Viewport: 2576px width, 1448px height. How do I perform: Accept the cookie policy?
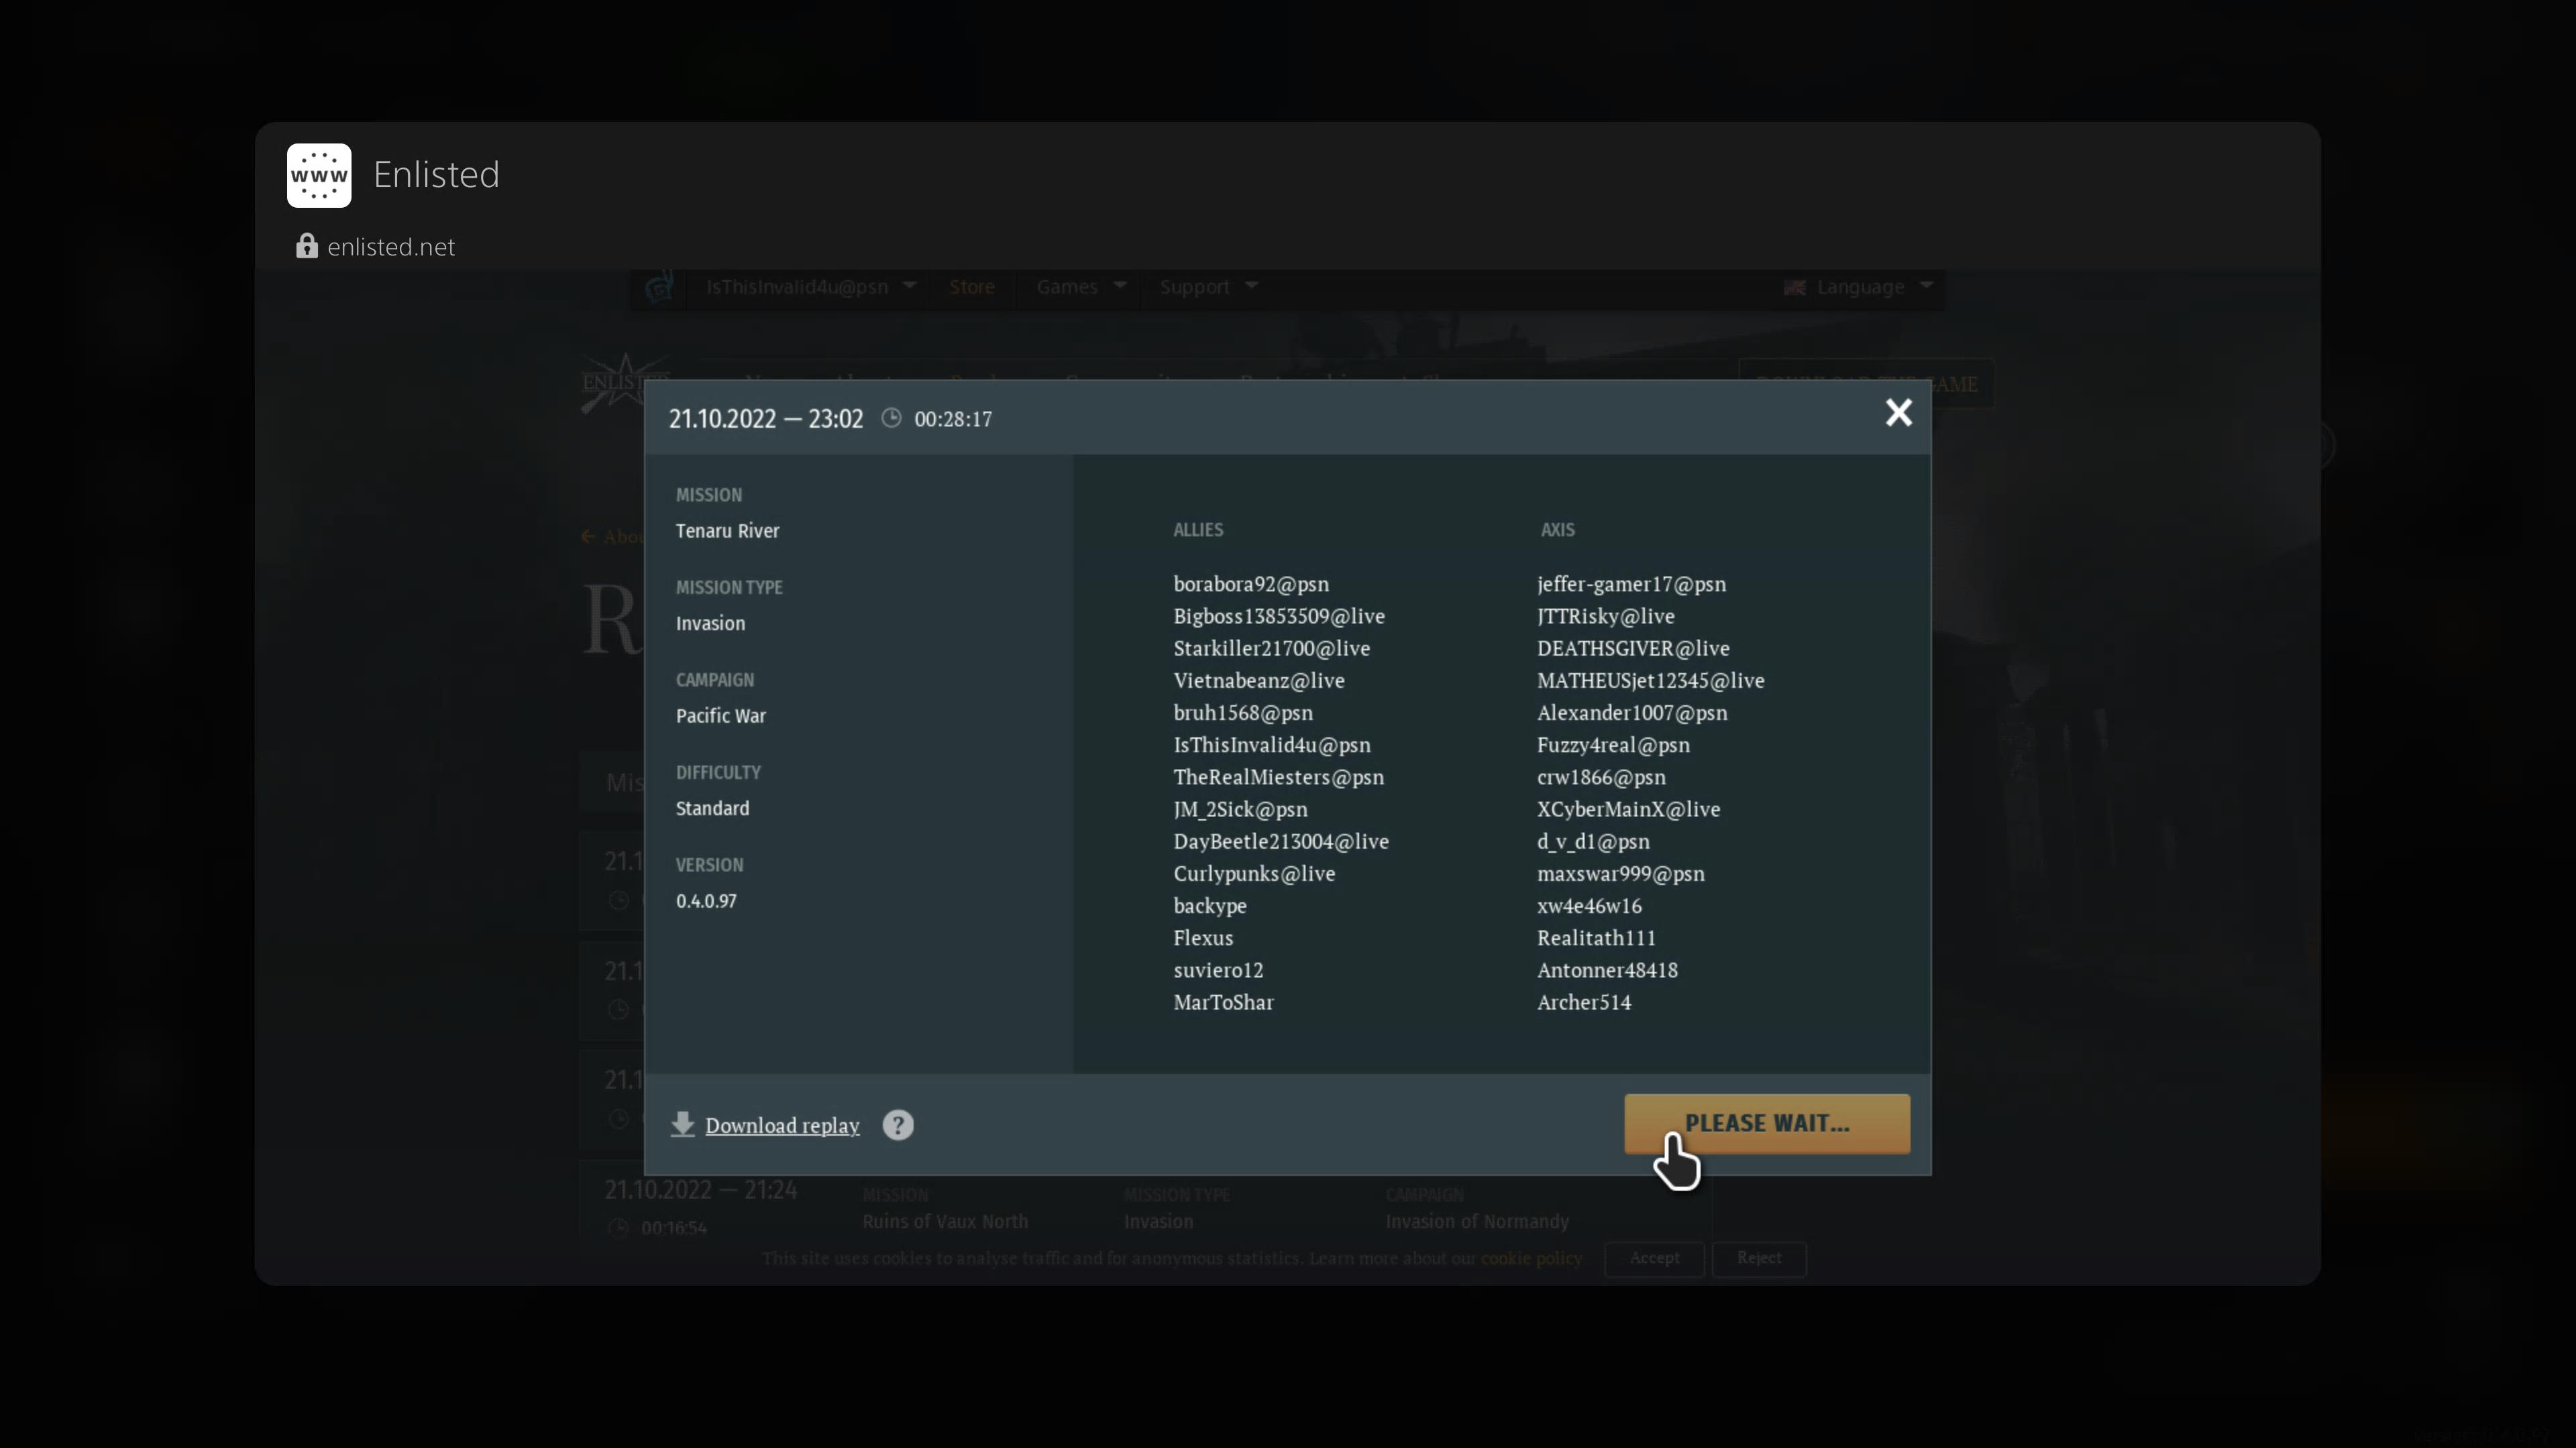1654,1258
